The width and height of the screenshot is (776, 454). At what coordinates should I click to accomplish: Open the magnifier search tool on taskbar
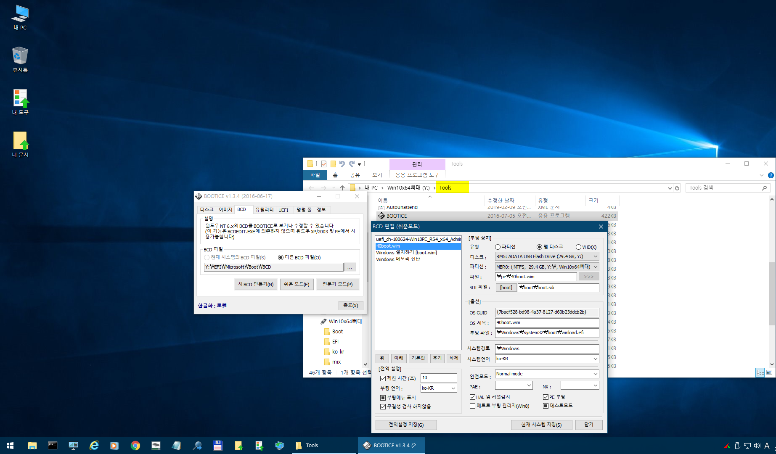[x=197, y=446]
